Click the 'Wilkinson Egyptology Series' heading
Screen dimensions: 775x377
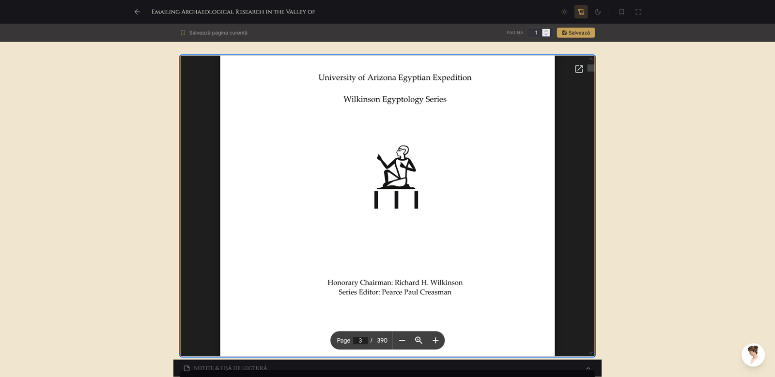pyautogui.click(x=395, y=99)
